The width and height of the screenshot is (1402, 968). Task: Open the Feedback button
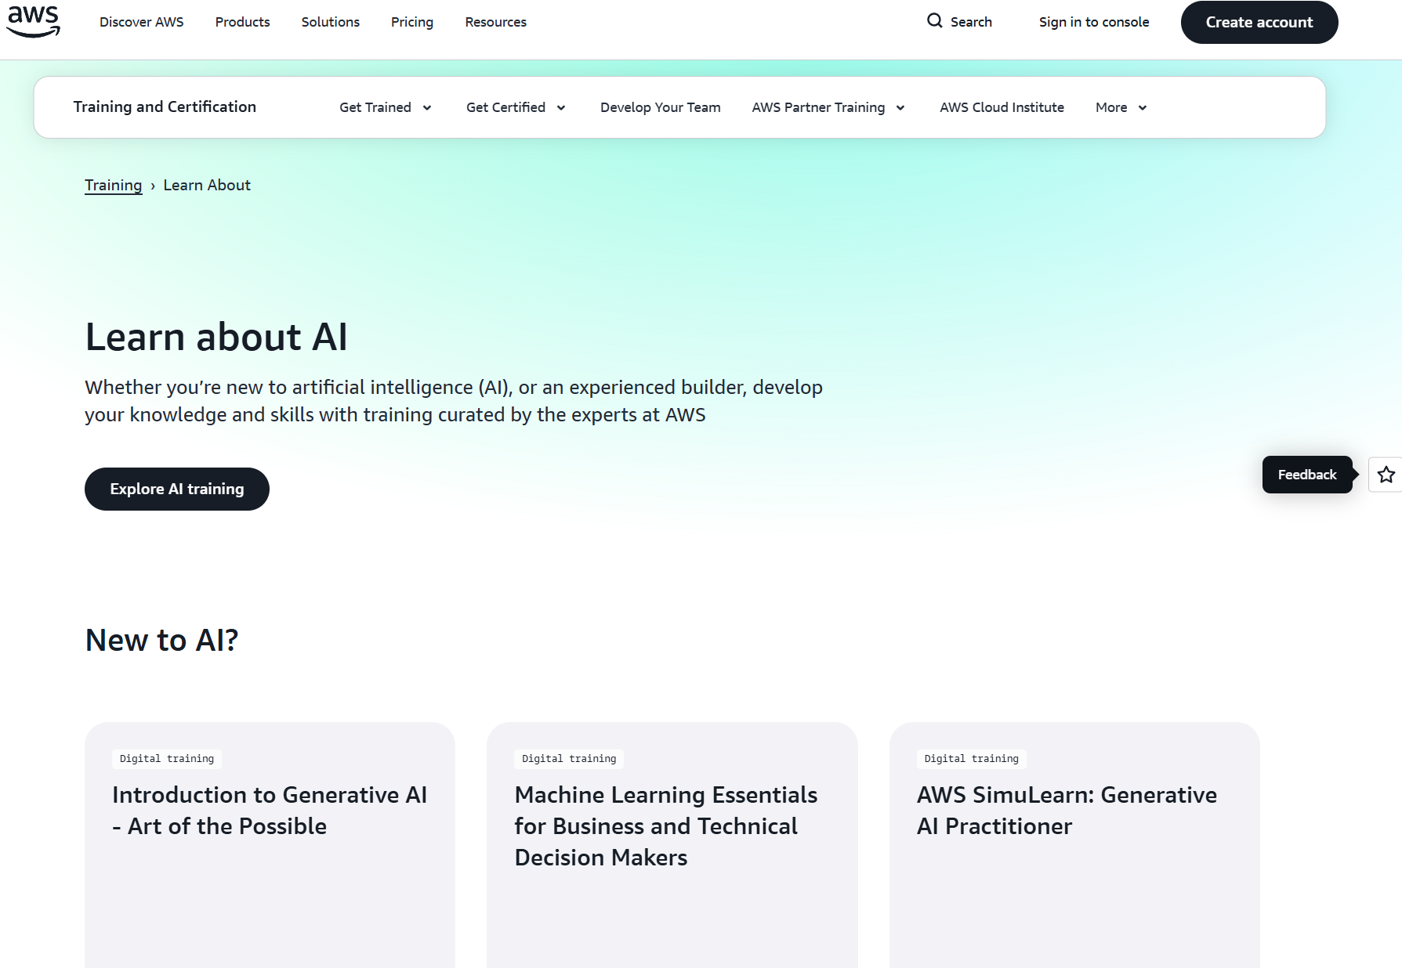1306,475
